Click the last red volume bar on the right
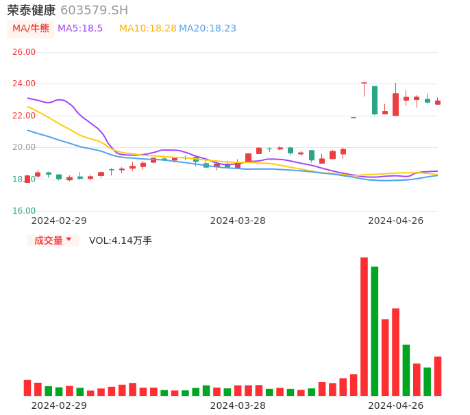470x415 pixels. pyautogui.click(x=438, y=376)
